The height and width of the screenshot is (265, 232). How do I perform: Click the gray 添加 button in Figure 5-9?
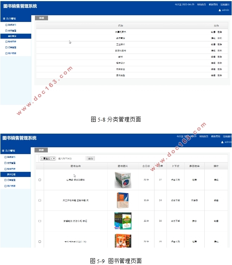tap(41, 150)
